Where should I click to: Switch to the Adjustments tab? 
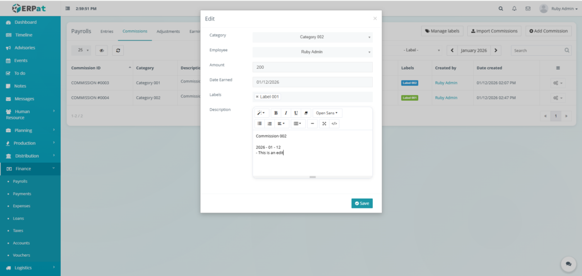click(x=168, y=31)
